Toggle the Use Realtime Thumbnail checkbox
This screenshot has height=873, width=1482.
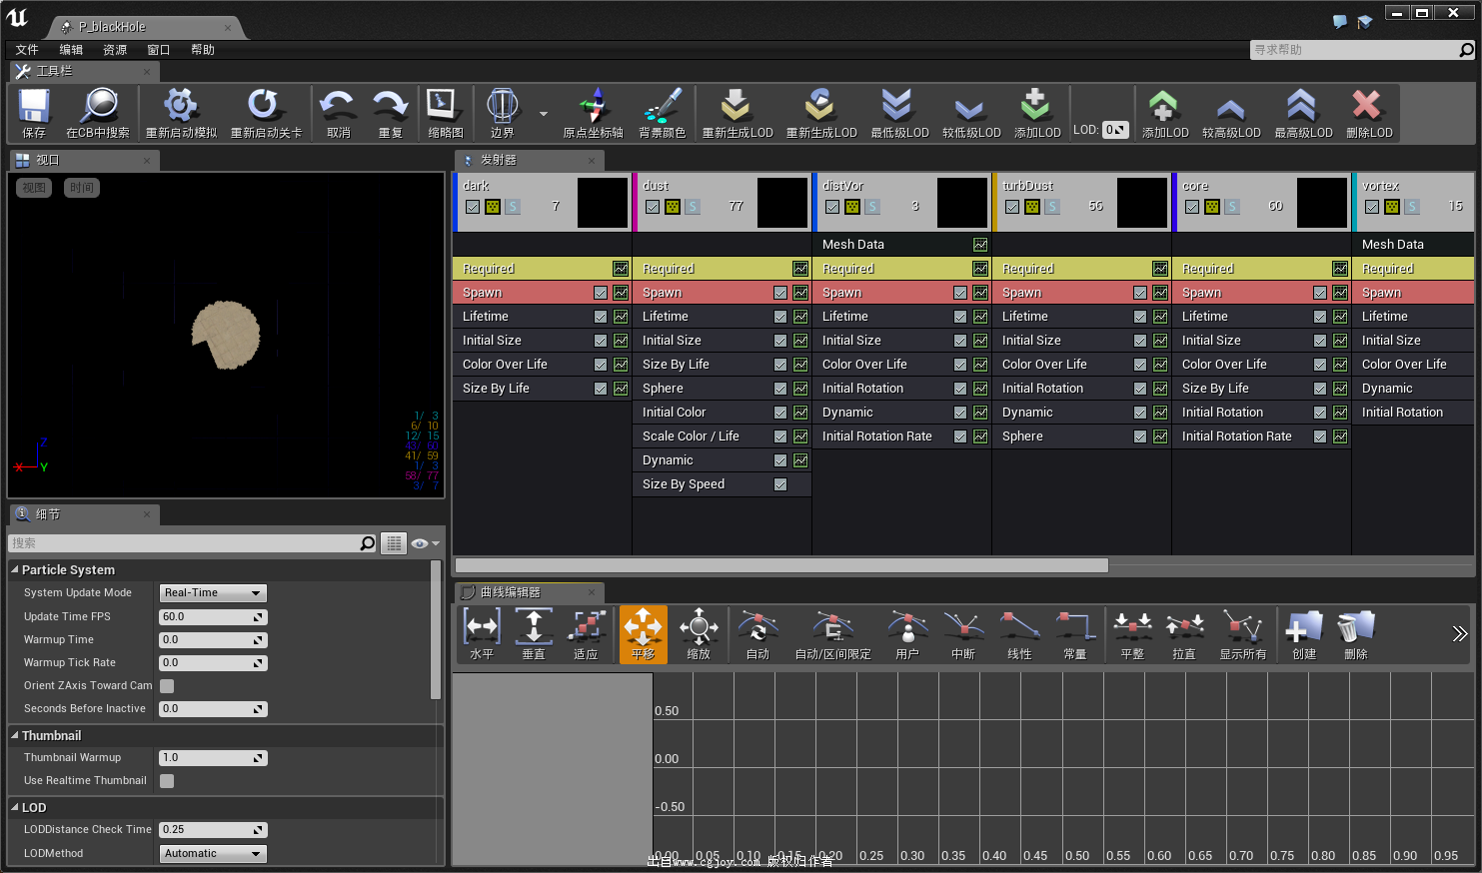pos(167,781)
